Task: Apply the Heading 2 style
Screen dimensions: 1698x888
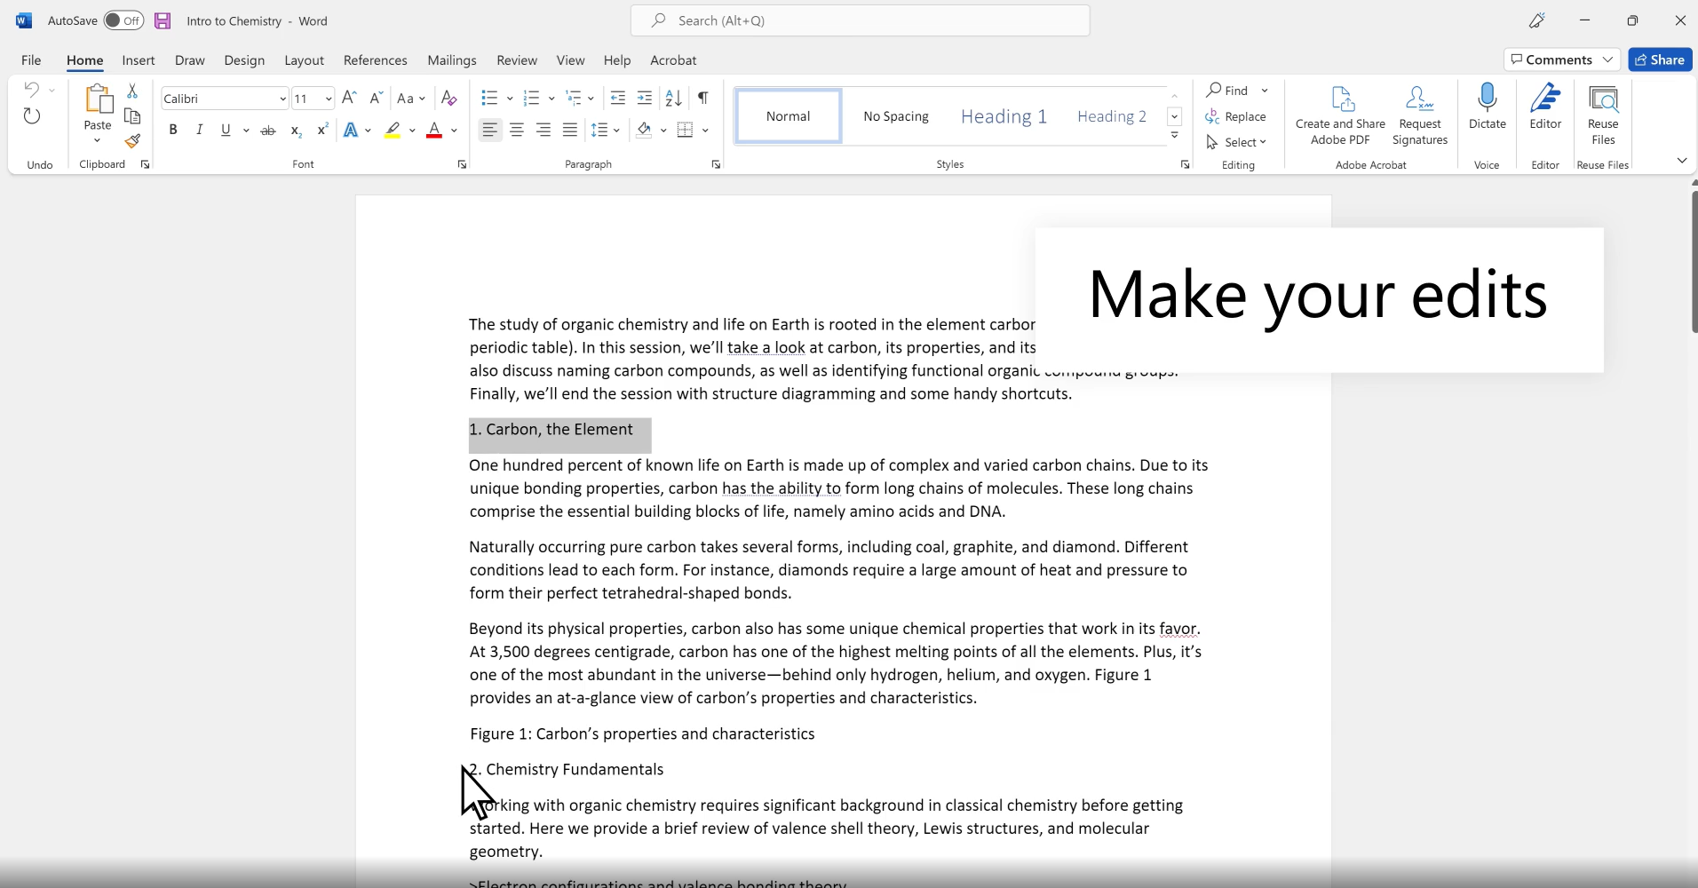Action: click(1111, 116)
